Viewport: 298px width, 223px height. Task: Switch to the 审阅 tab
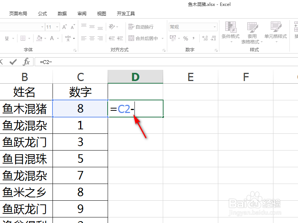(x=82, y=14)
